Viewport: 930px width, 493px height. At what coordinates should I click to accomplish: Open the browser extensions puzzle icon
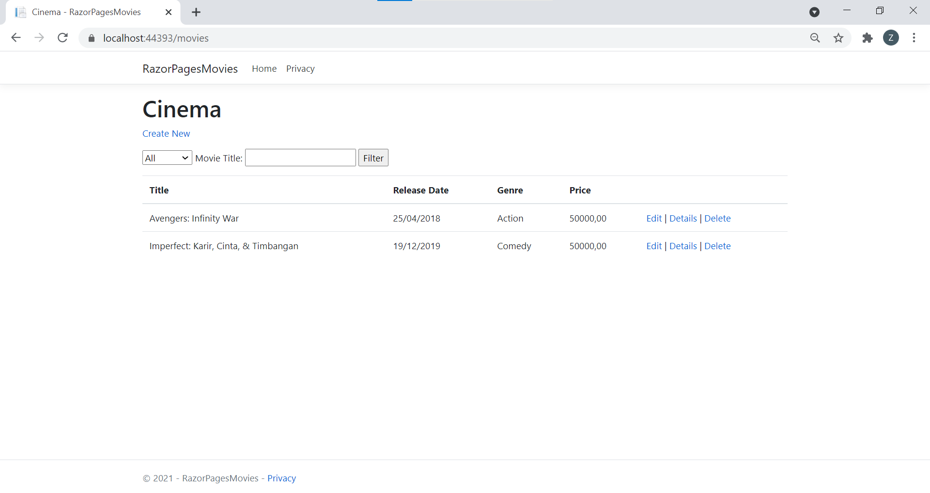867,38
